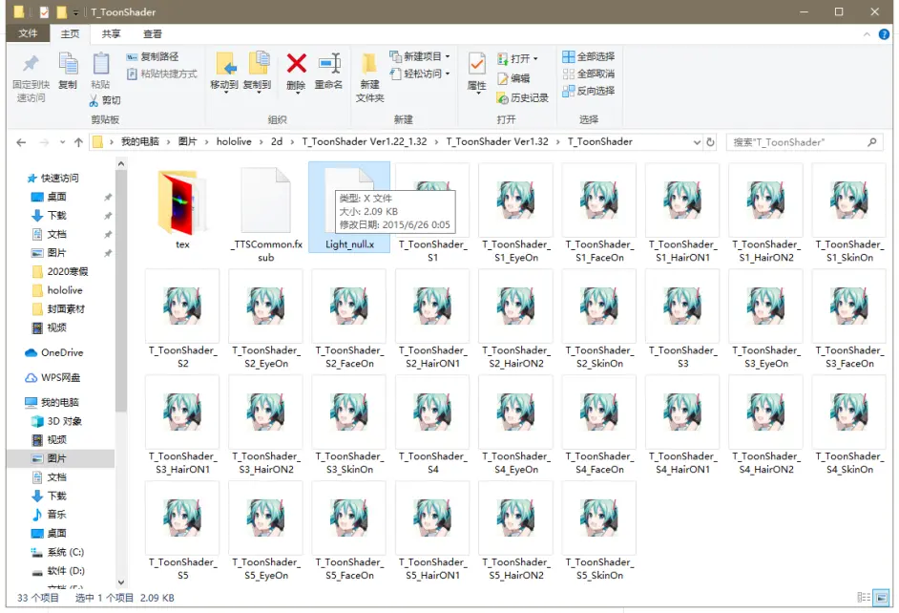Click 全部取消 select none
The image size is (899, 613).
point(589,74)
